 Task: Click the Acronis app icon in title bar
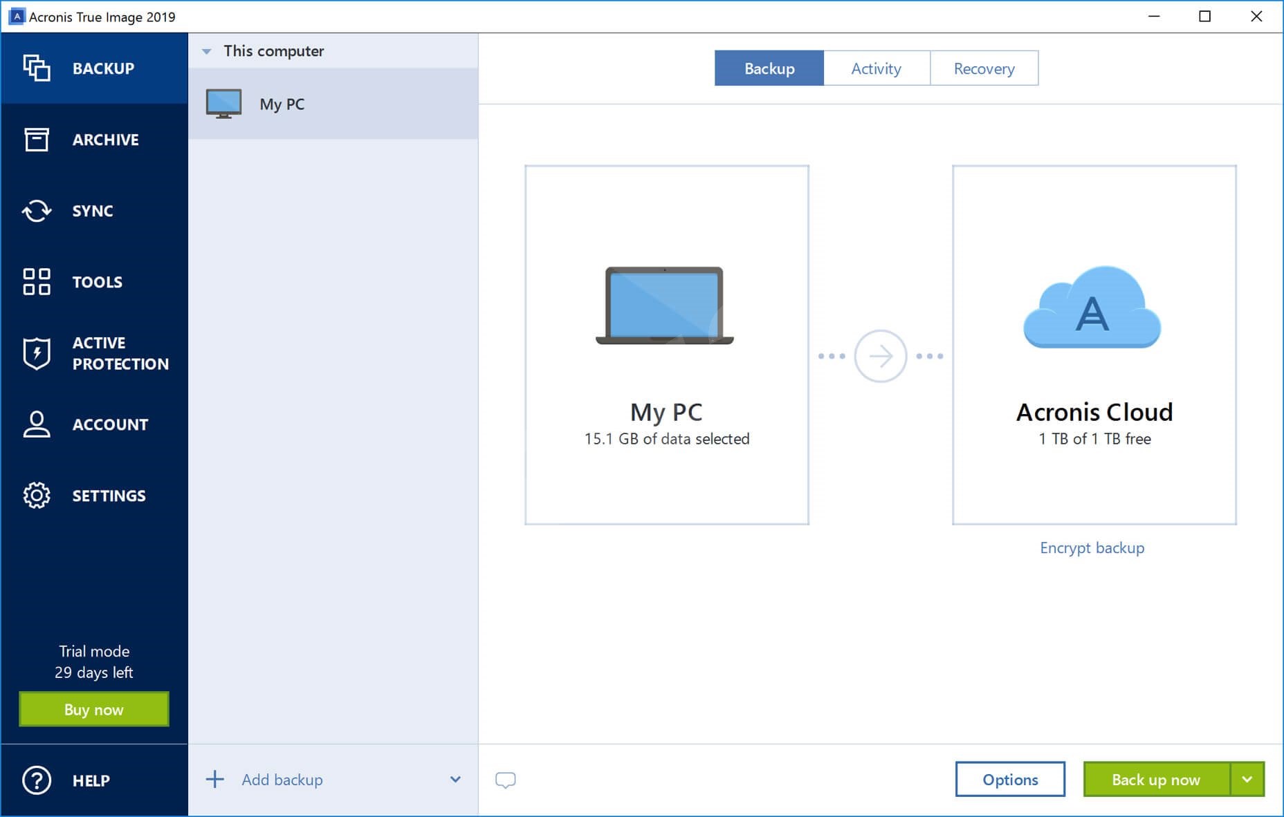[17, 17]
